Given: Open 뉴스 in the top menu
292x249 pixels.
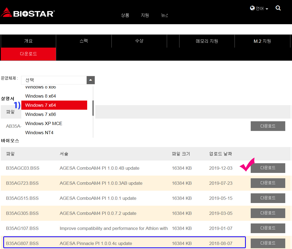Looking at the screenshot, I should point(165,15).
